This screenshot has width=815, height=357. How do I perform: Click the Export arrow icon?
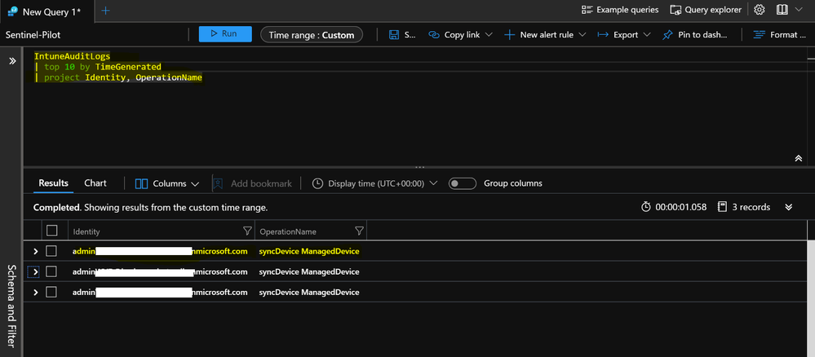coord(603,35)
